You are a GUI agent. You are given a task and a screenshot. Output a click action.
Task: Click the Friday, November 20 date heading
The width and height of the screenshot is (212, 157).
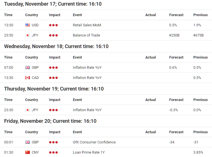pyautogui.click(x=50, y=121)
